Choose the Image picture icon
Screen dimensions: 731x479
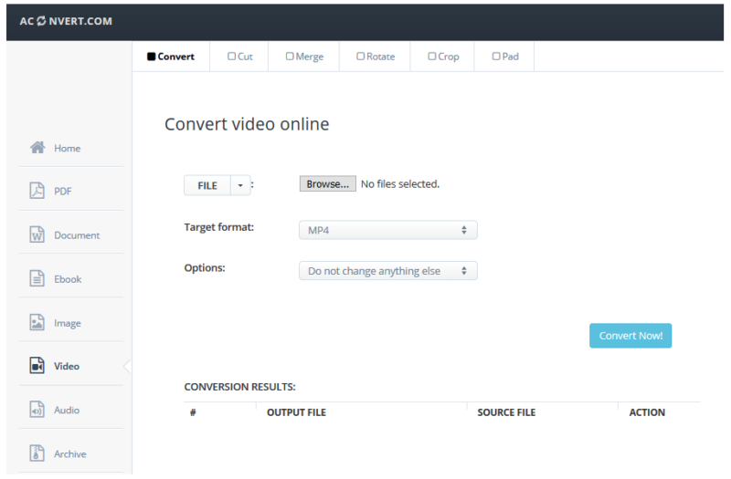(37, 322)
